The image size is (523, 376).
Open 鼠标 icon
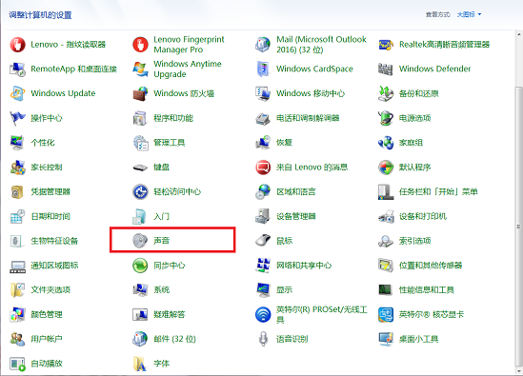coord(263,240)
